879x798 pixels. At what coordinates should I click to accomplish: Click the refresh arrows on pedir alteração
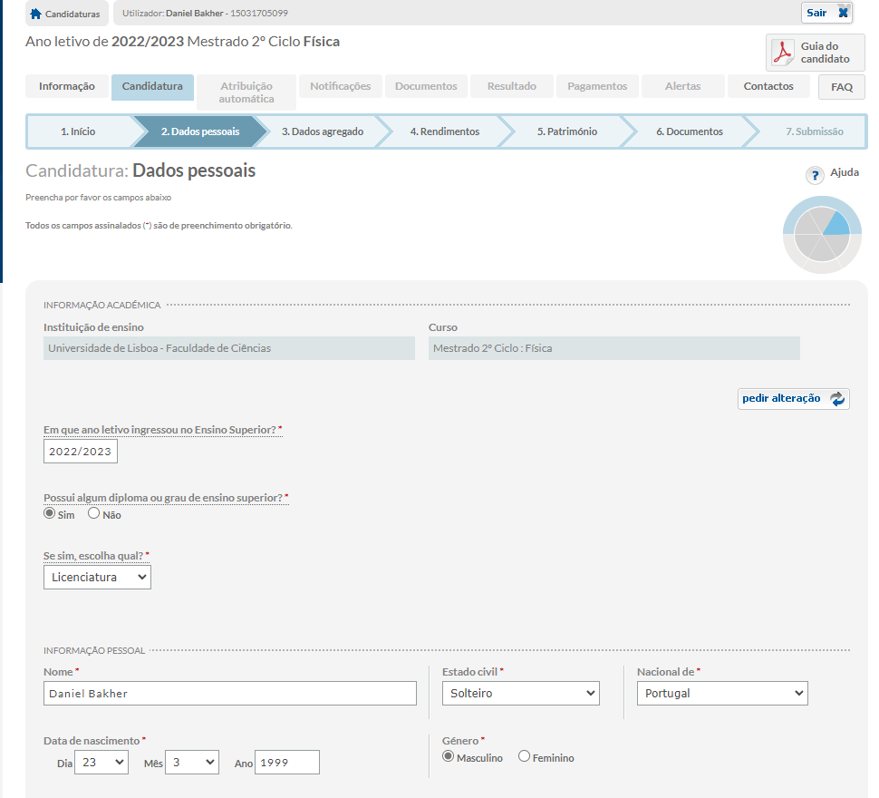(837, 399)
